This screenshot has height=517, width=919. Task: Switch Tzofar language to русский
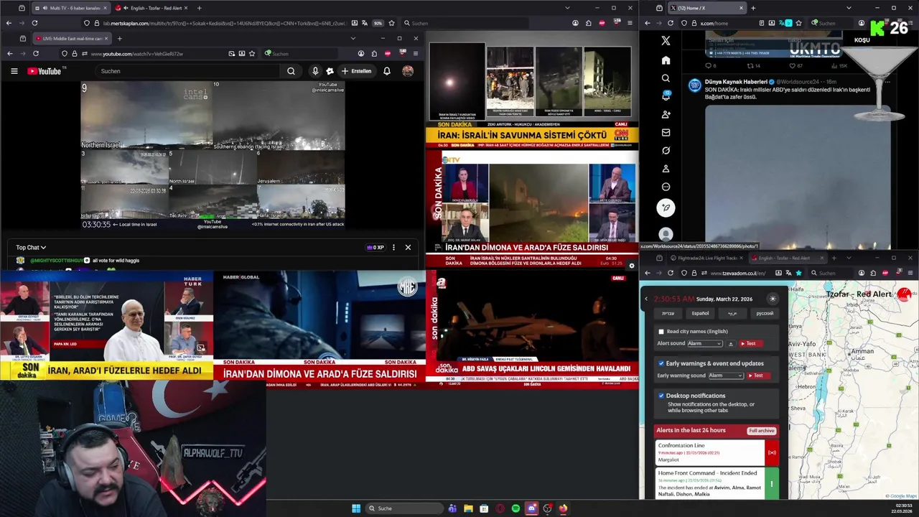click(x=765, y=313)
